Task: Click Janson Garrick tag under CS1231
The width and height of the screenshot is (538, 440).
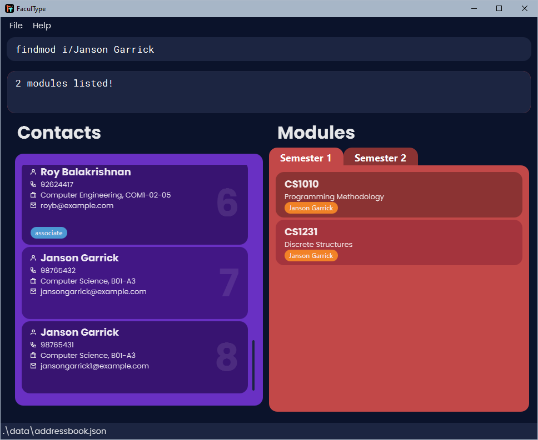Action: tap(311, 255)
